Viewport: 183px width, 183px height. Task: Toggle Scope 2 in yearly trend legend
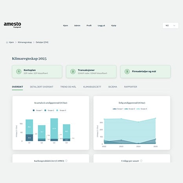click(130, 109)
